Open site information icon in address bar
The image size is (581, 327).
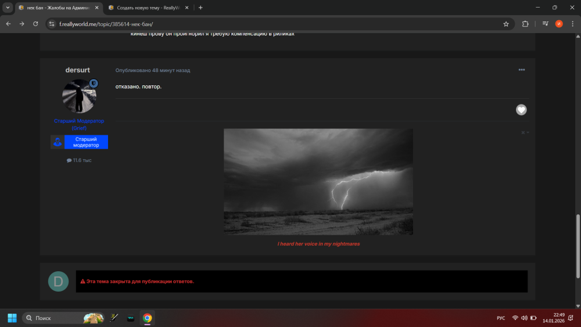(52, 24)
